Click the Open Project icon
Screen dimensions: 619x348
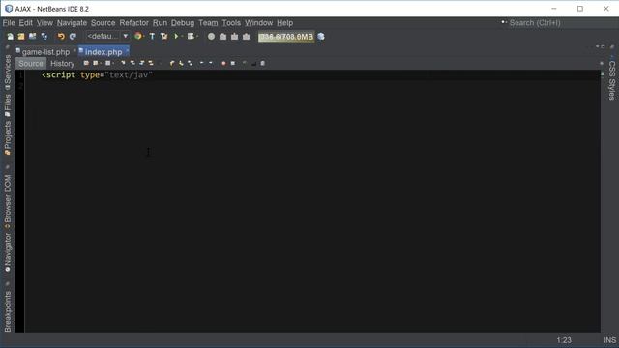32,37
